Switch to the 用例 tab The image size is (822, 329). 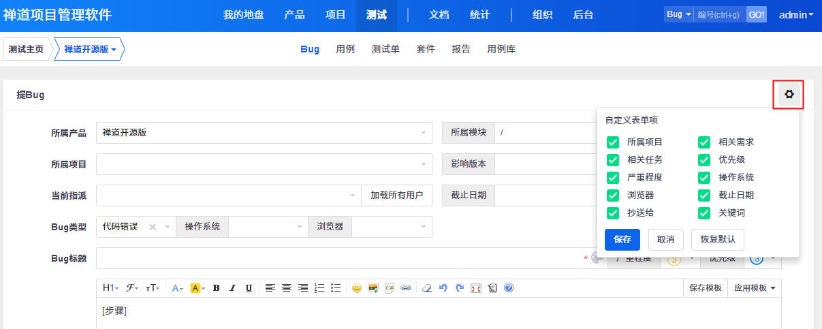[x=345, y=50]
